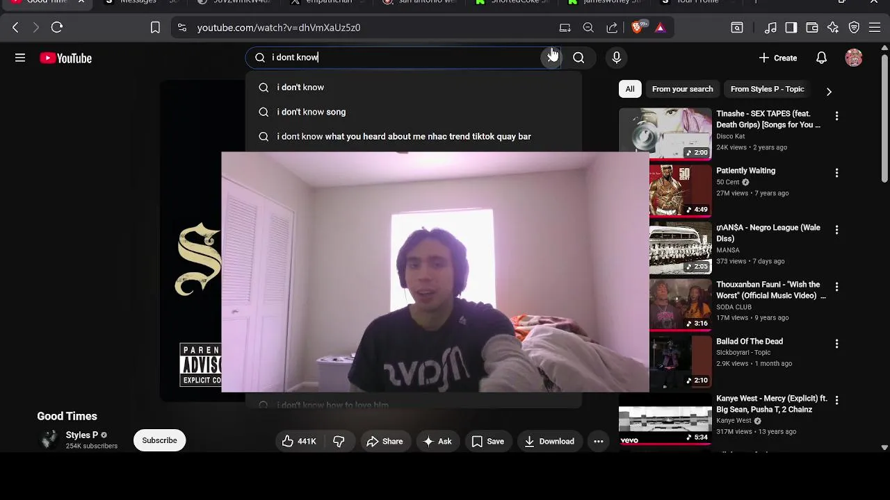The width and height of the screenshot is (890, 500).
Task: Open more actions ellipsis below the video
Action: point(598,441)
